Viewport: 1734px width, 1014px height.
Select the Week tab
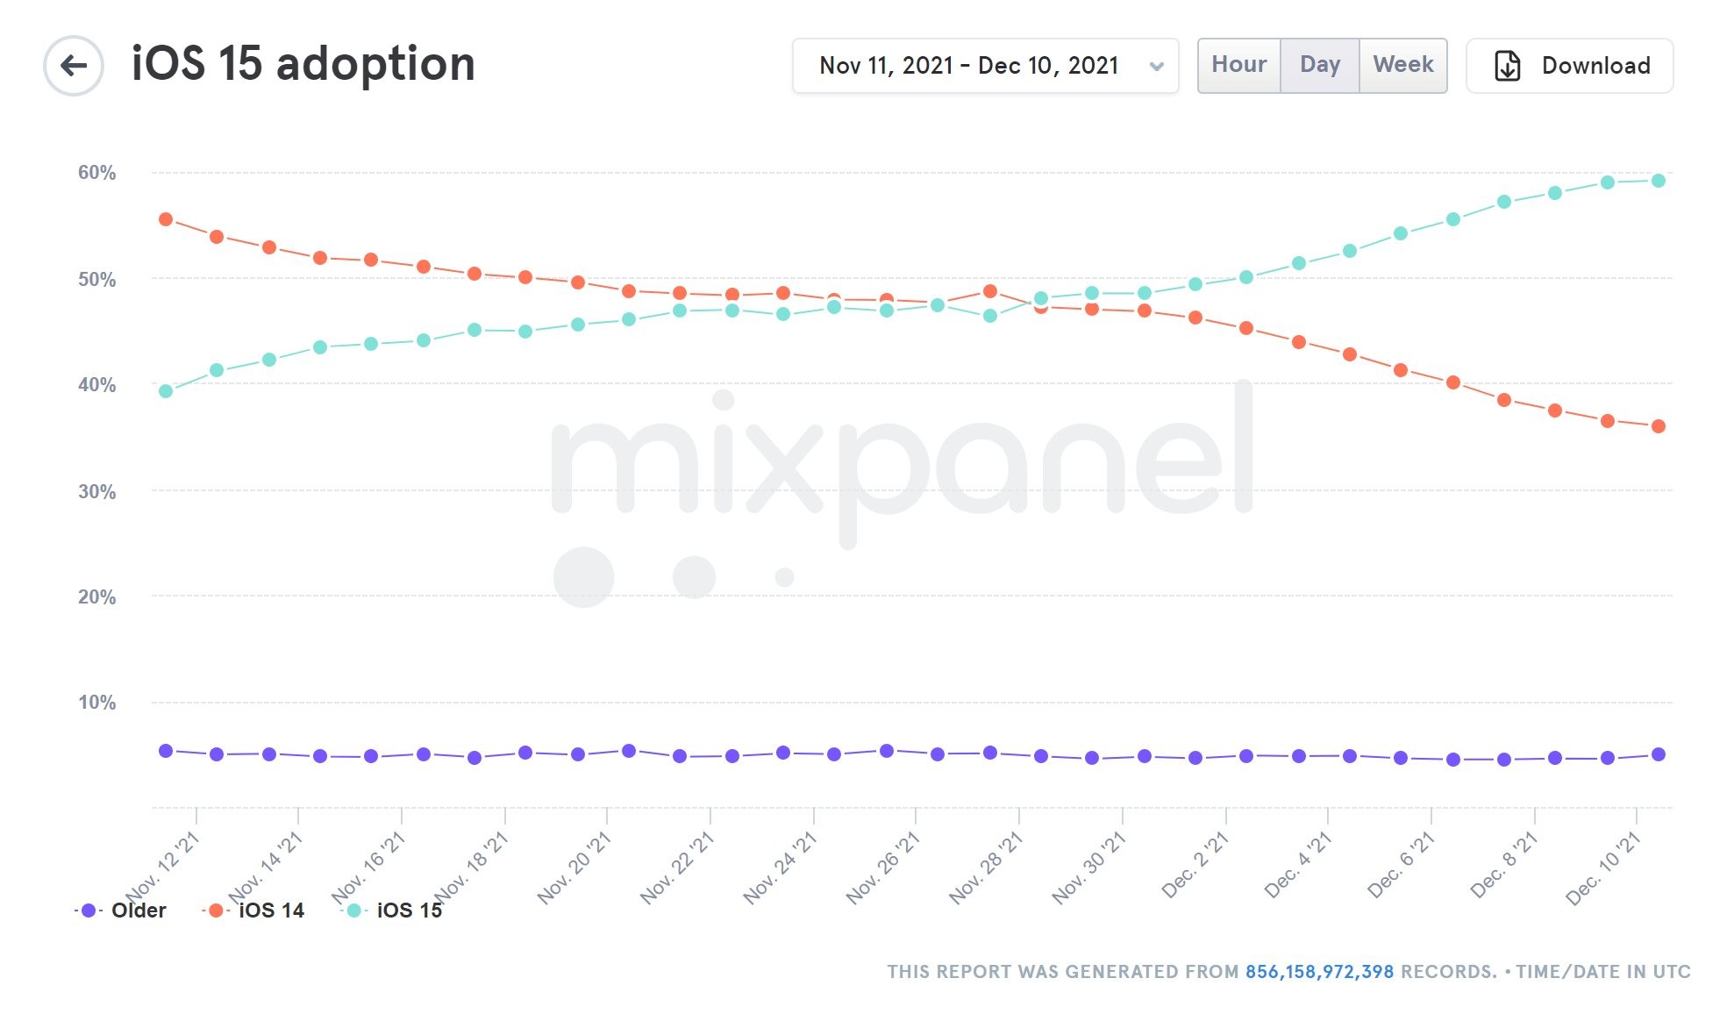tap(1402, 65)
